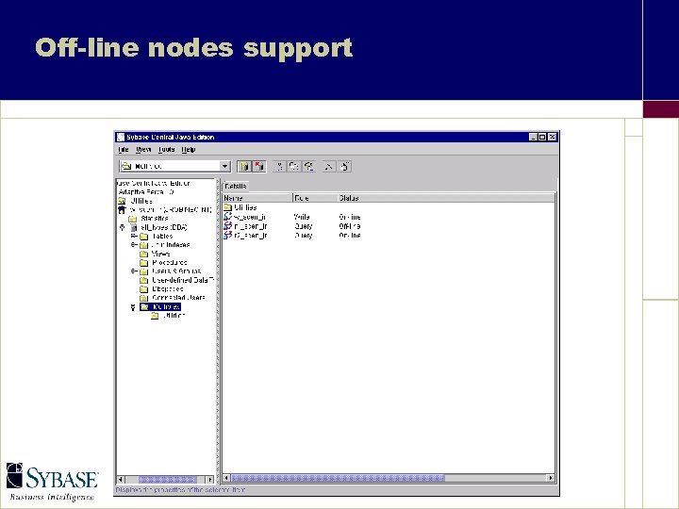Screen dimensions: 679x509
Task: Click the Connect toolbar icon beside the dropdown
Action: 244,167
